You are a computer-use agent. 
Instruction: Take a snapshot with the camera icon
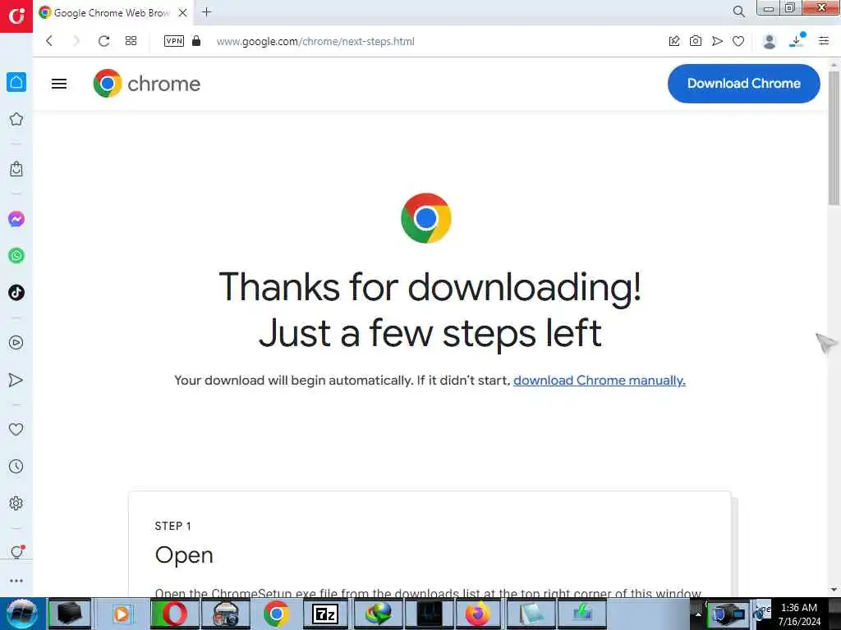coord(696,41)
